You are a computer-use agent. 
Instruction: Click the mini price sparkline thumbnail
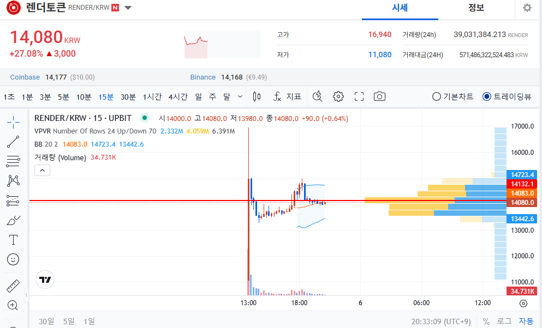[223, 45]
